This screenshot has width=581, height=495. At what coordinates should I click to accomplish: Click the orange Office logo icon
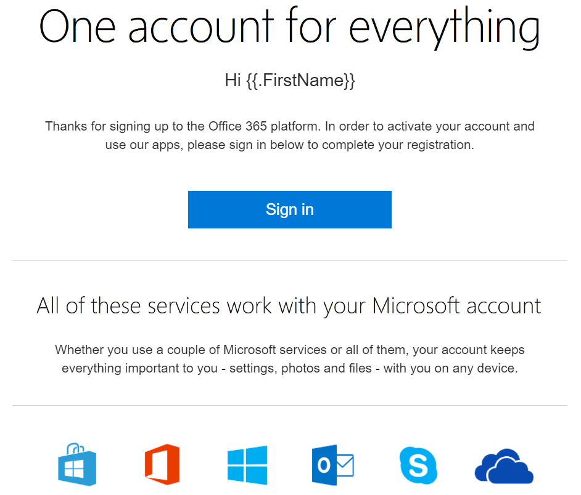162,465
